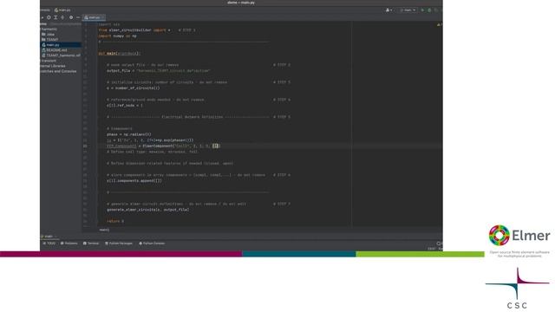Open the Problems tool window
Viewport: 555px width, 312px height.
point(69,244)
